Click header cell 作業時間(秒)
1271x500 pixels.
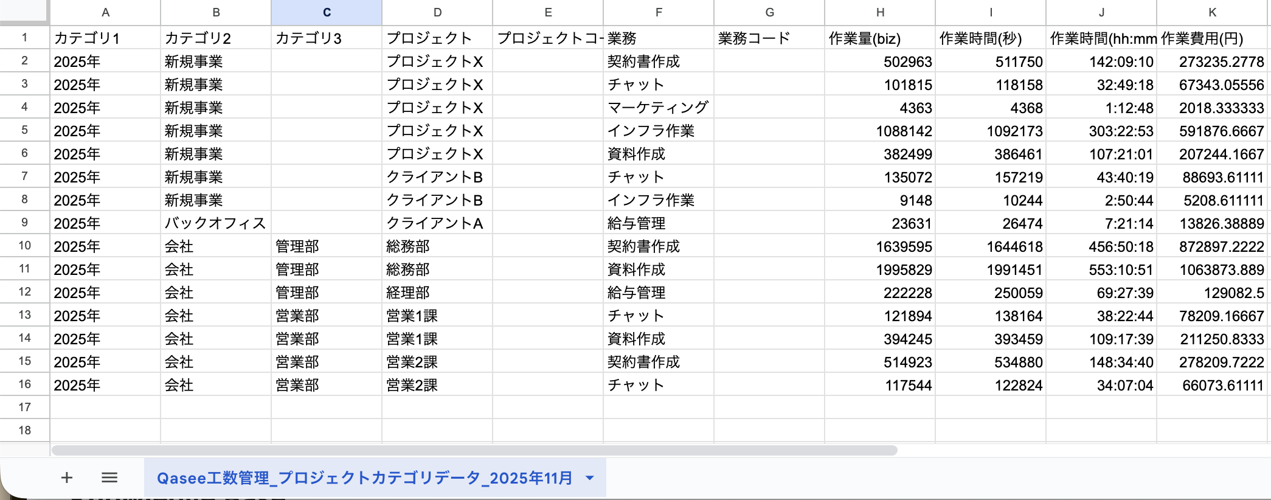pos(991,38)
